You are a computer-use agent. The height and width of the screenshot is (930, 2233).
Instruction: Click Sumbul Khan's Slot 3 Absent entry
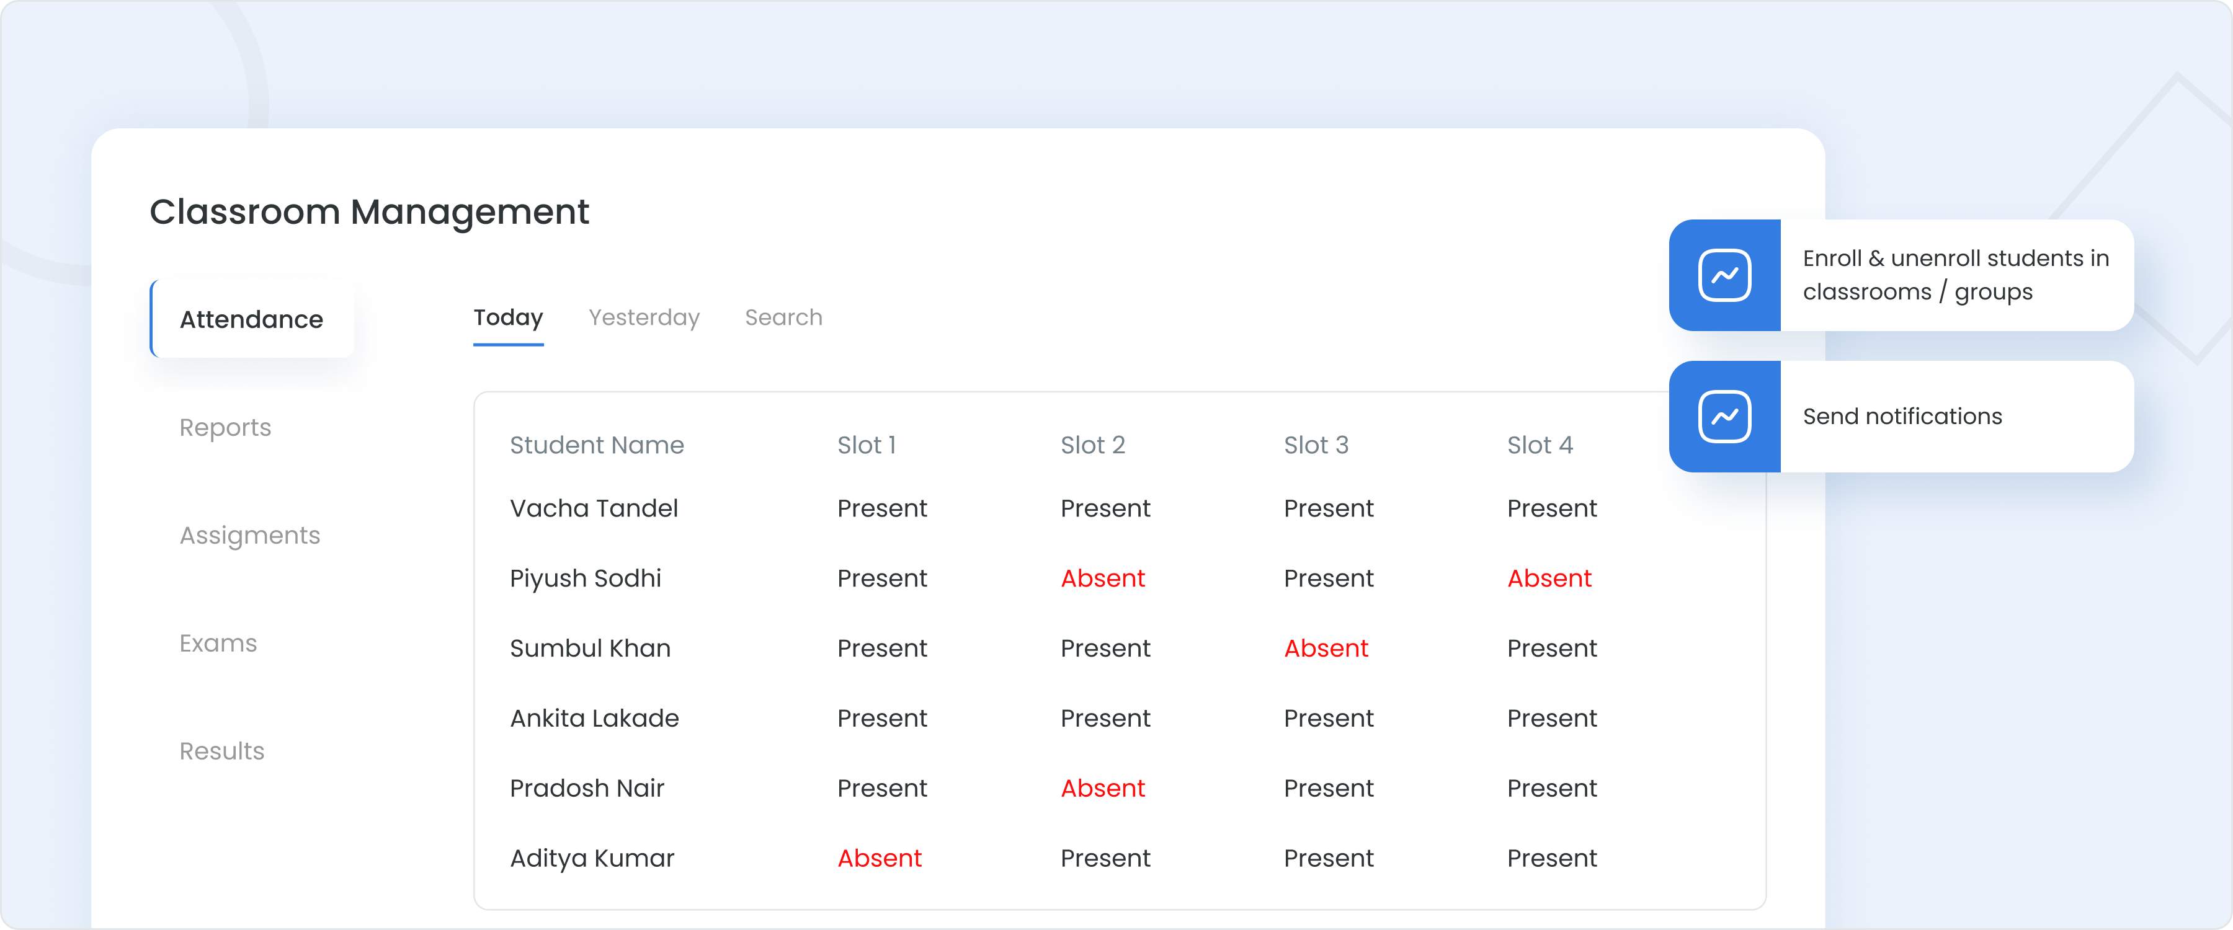(x=1326, y=647)
